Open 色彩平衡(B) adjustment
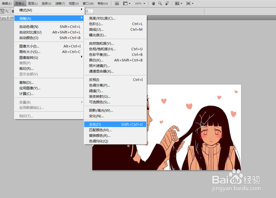Screen dimensions: 276x198 click(x=99, y=54)
